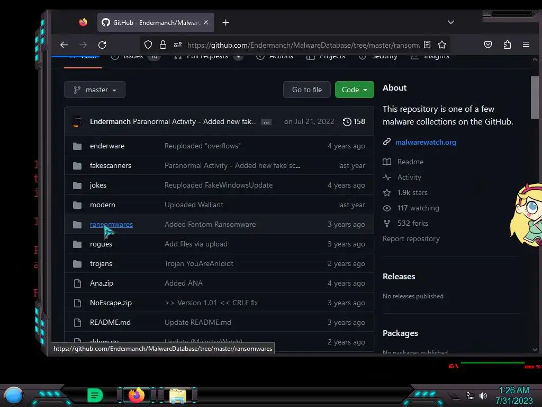Open File Explorer from taskbar
This screenshot has height=407, width=542.
(x=178, y=396)
